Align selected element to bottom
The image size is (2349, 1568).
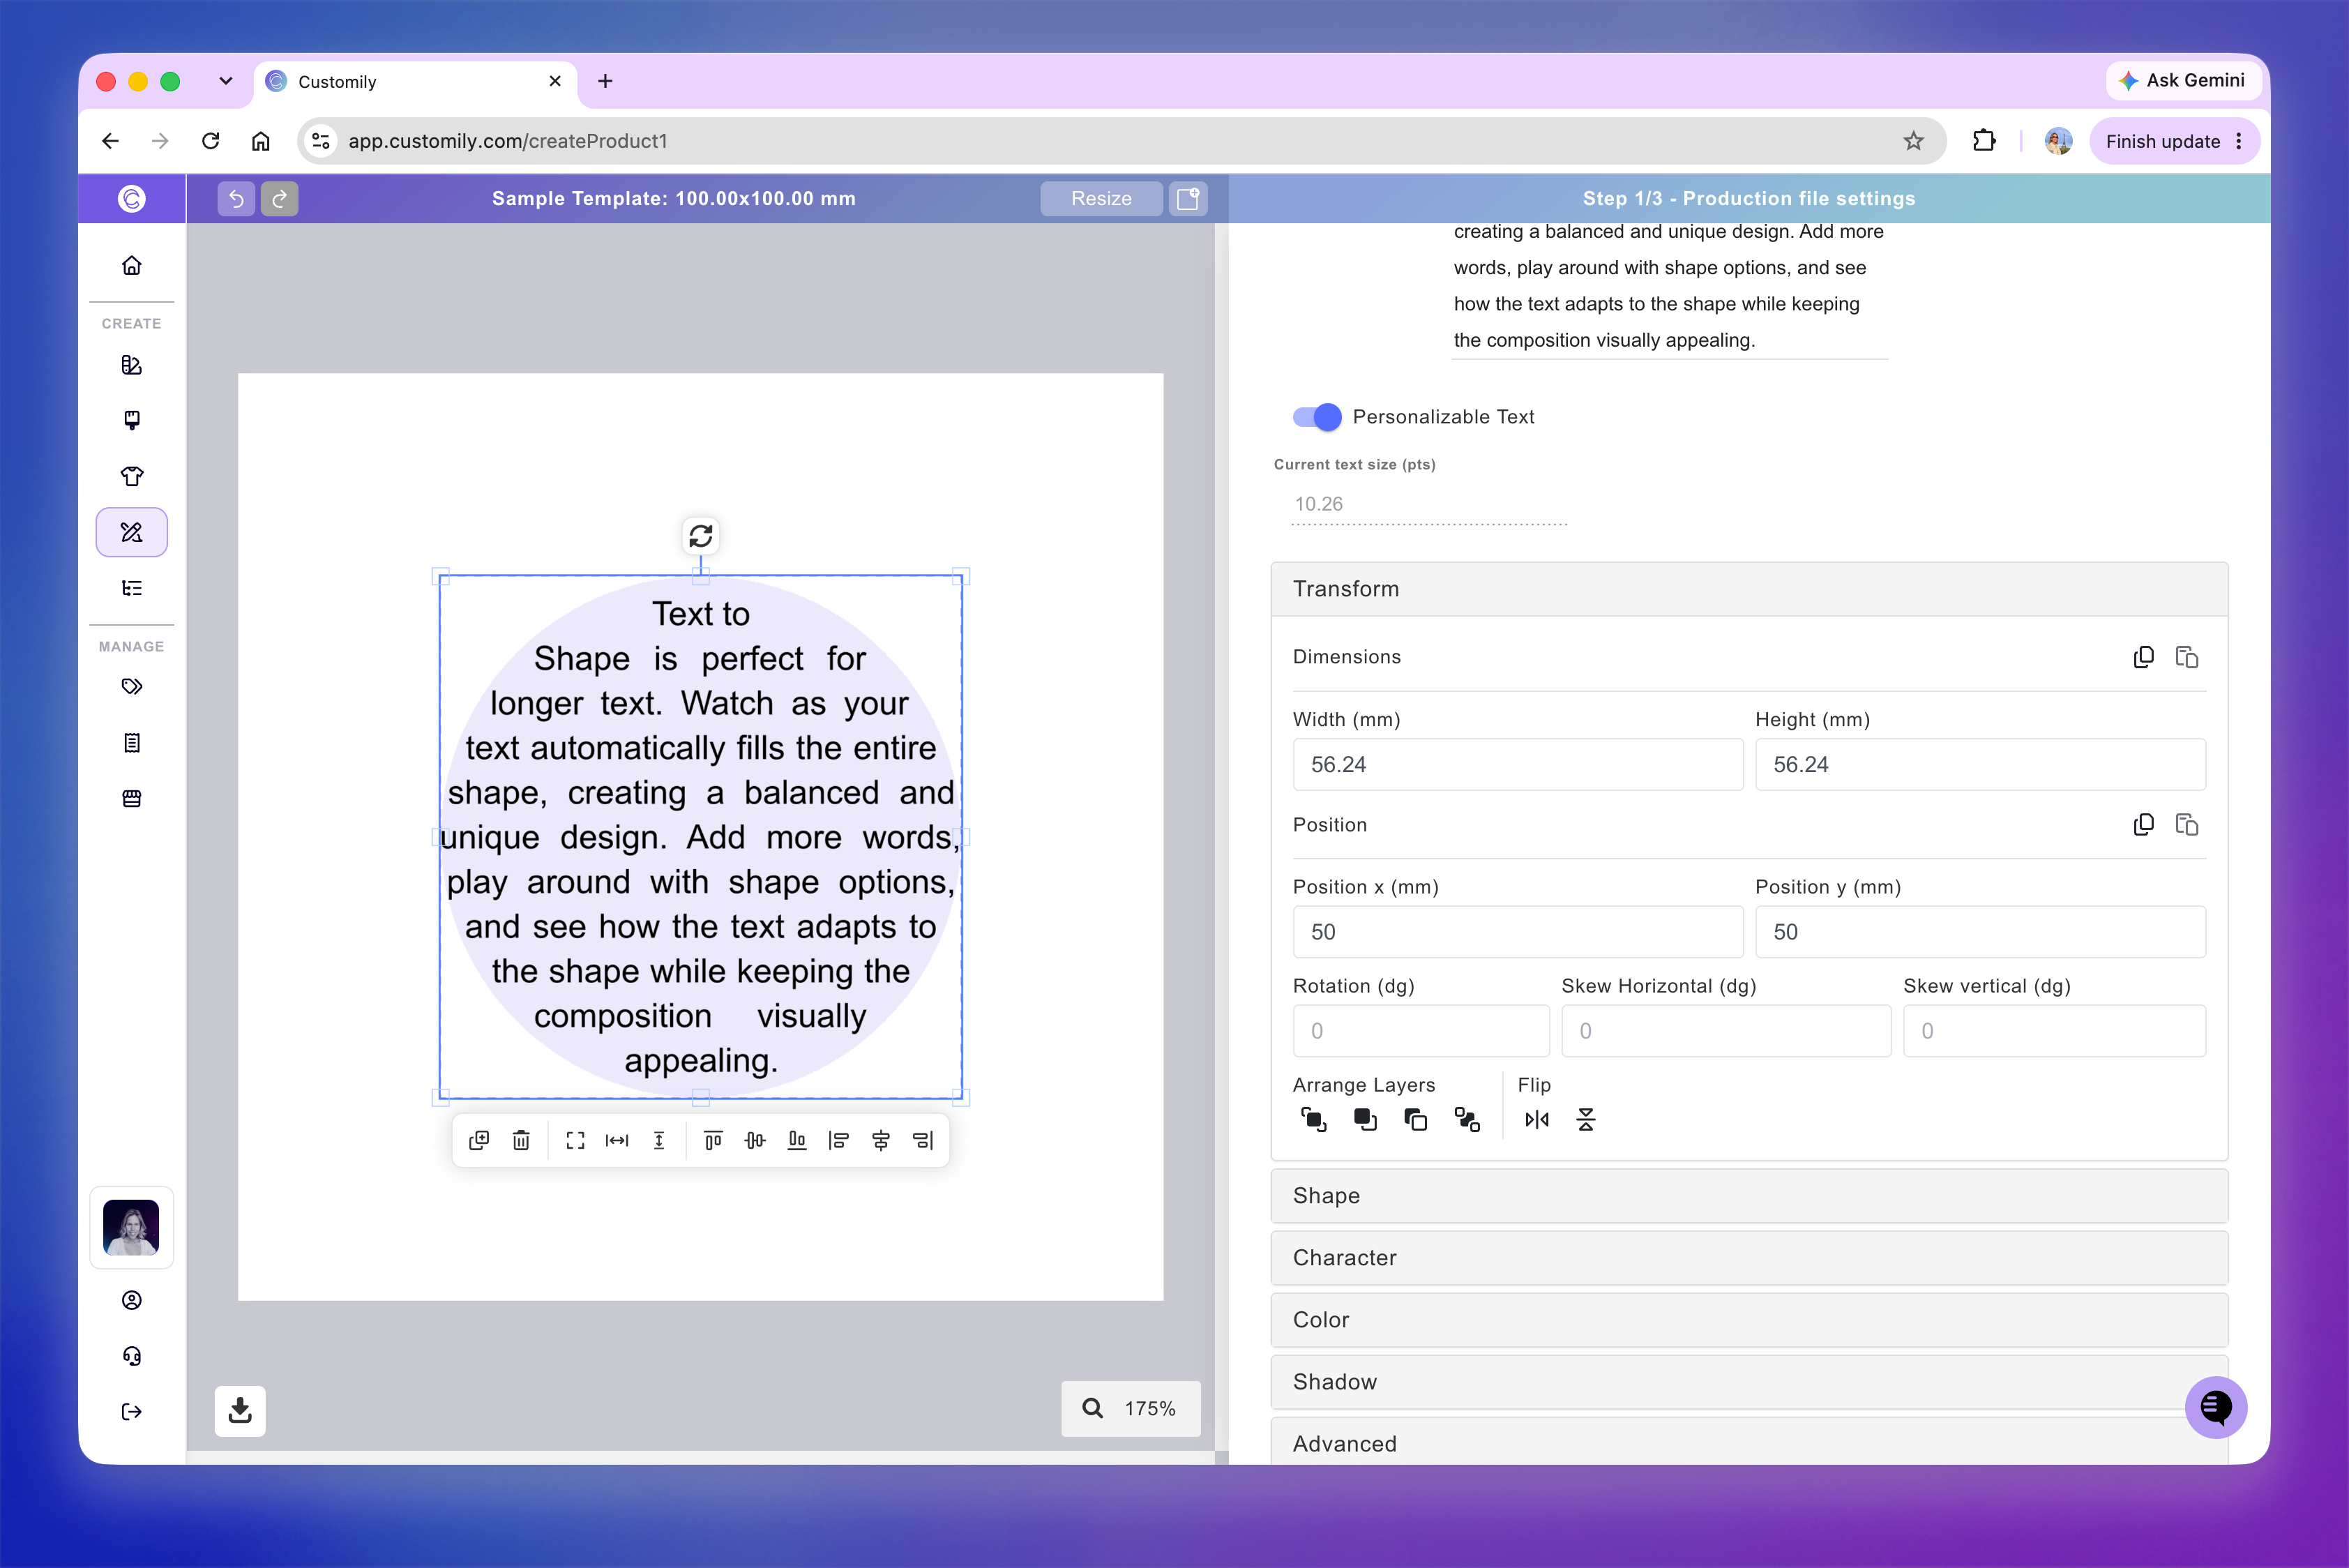click(x=797, y=1140)
